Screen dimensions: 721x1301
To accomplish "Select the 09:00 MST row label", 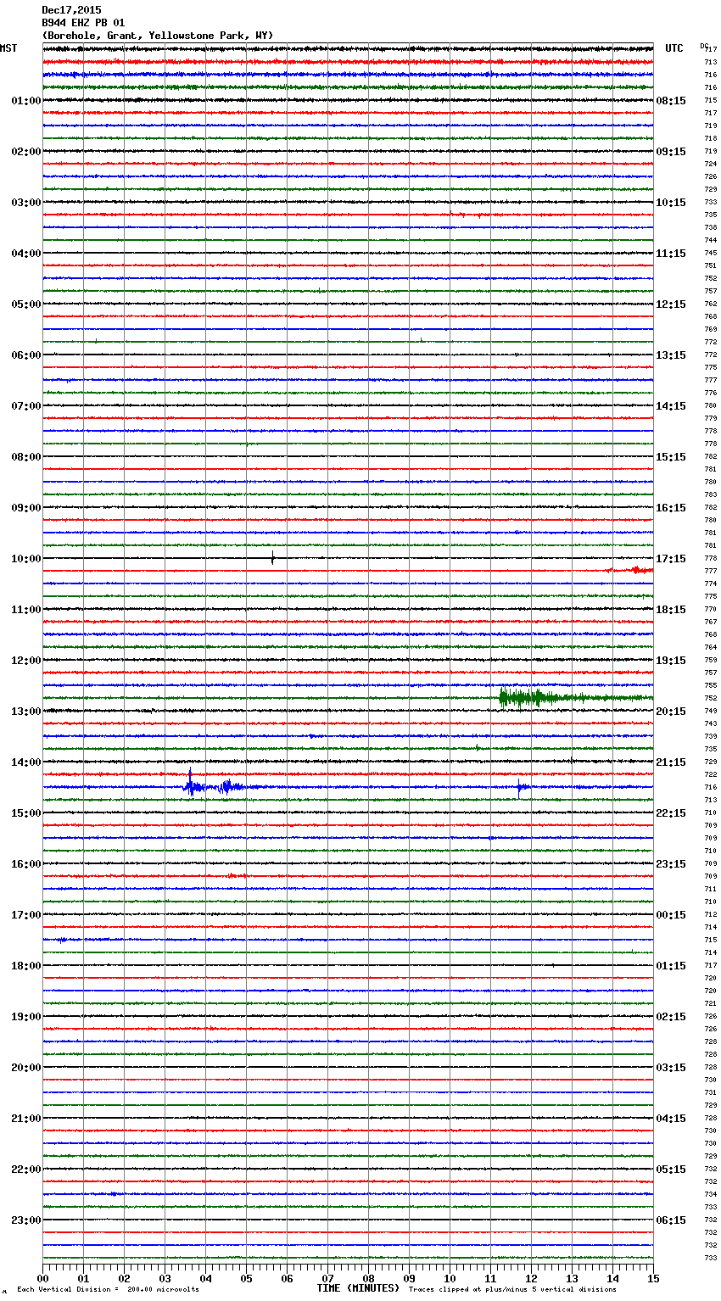I will (26, 508).
